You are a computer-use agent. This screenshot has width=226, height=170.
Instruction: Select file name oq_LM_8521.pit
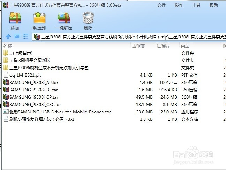[25, 75]
